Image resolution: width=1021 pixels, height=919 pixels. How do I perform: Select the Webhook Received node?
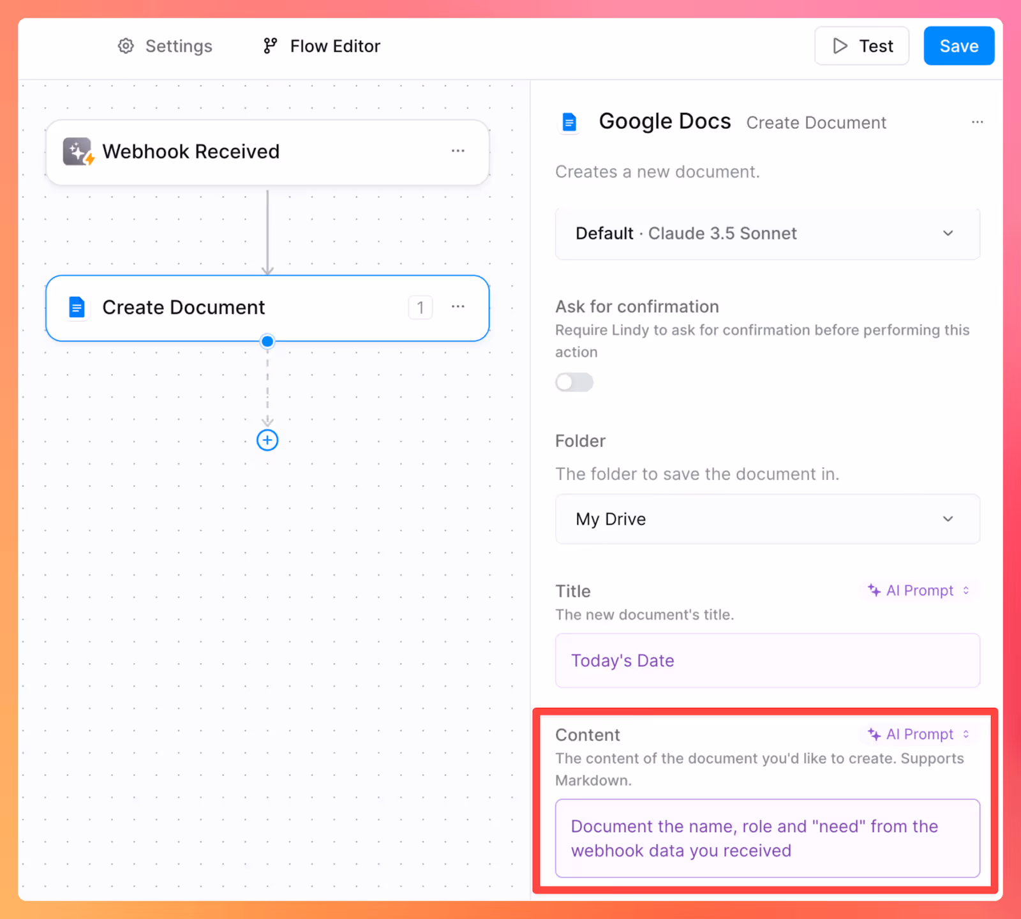coord(267,153)
